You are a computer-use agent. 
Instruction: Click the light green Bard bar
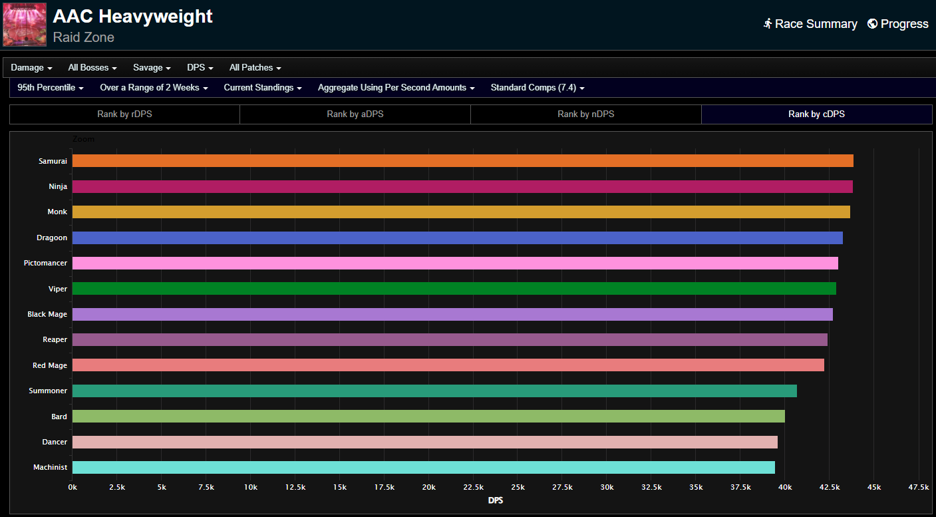[x=428, y=416]
